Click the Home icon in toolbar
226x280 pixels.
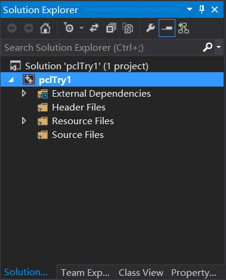point(45,28)
